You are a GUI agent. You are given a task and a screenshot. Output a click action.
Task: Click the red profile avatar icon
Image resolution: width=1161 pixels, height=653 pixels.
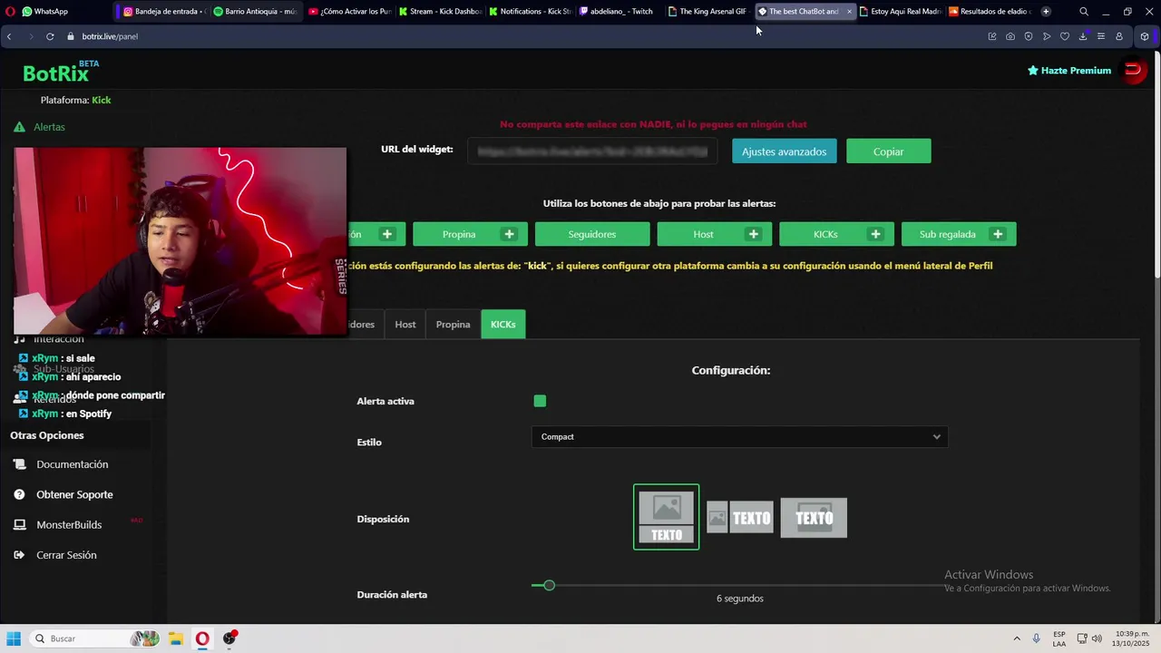tap(1134, 71)
